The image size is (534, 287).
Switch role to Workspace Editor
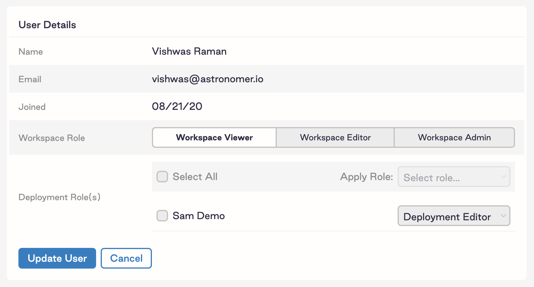click(x=335, y=137)
